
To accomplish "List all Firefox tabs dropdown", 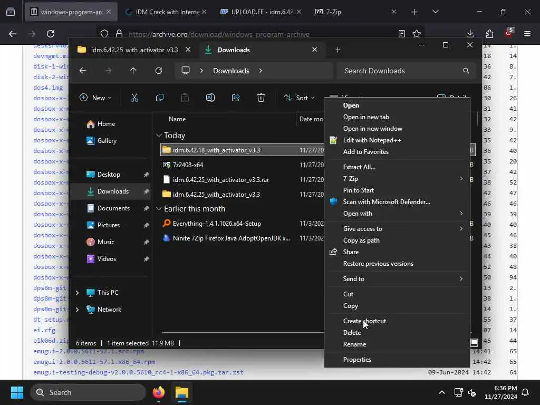I will 435,12.
